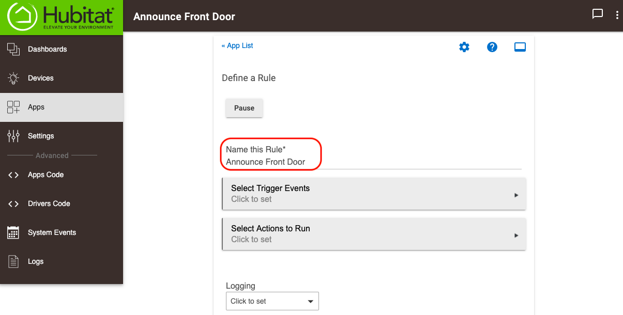The width and height of the screenshot is (623, 315).
Task: Return to the App List link
Action: tap(237, 45)
